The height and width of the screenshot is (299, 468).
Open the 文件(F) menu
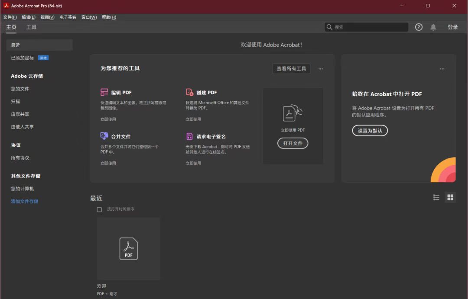pyautogui.click(x=10, y=17)
